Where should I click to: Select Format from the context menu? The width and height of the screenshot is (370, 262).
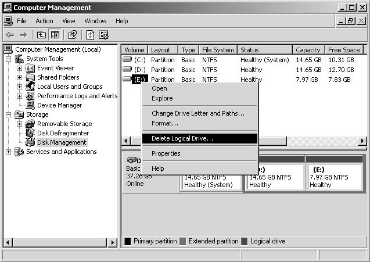point(165,123)
